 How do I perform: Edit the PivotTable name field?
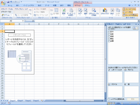[7, 12]
